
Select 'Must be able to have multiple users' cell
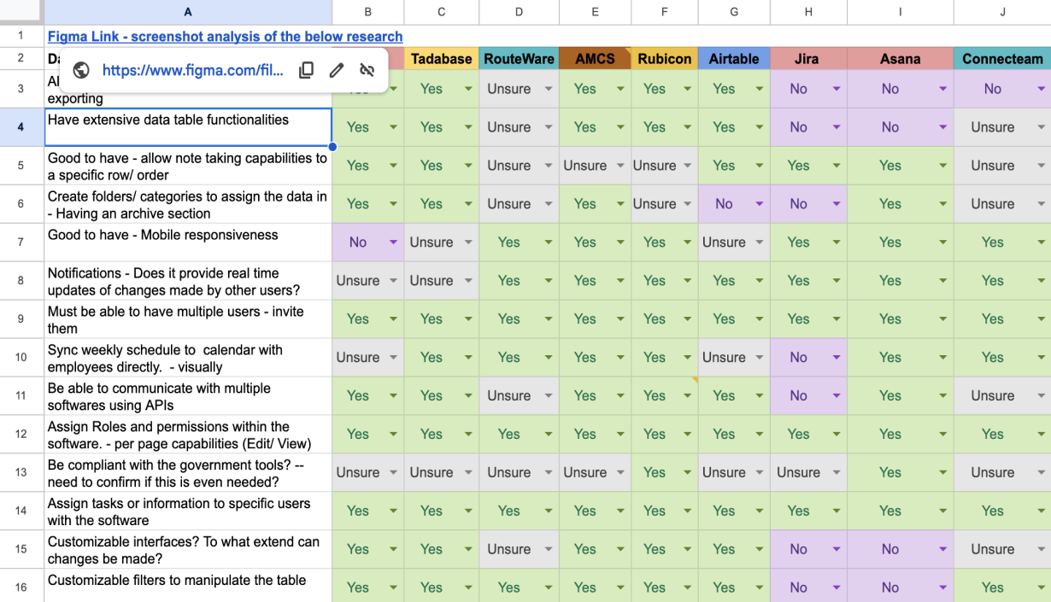pyautogui.click(x=188, y=319)
